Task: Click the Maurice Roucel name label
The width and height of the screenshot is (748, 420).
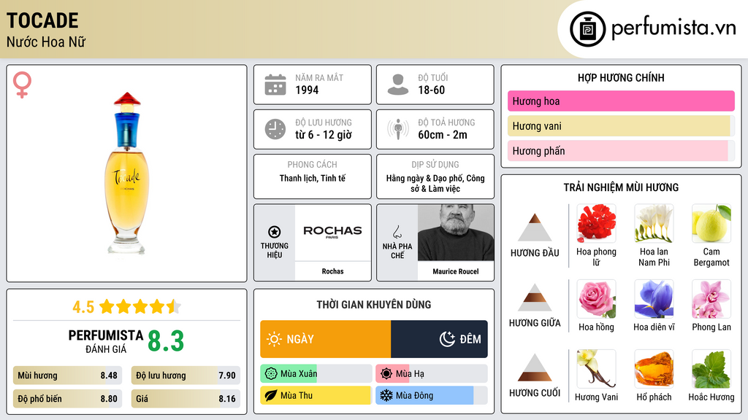Action: point(456,271)
